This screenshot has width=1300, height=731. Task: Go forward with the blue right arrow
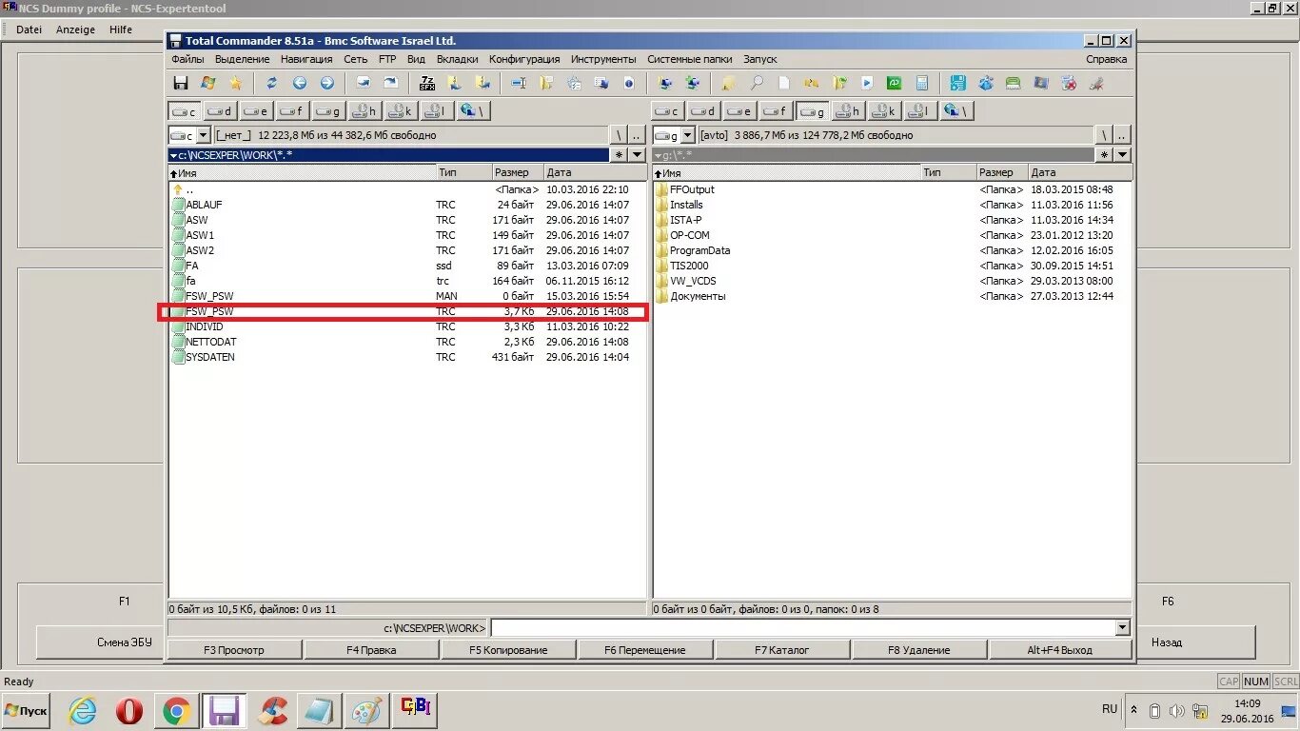tap(326, 84)
